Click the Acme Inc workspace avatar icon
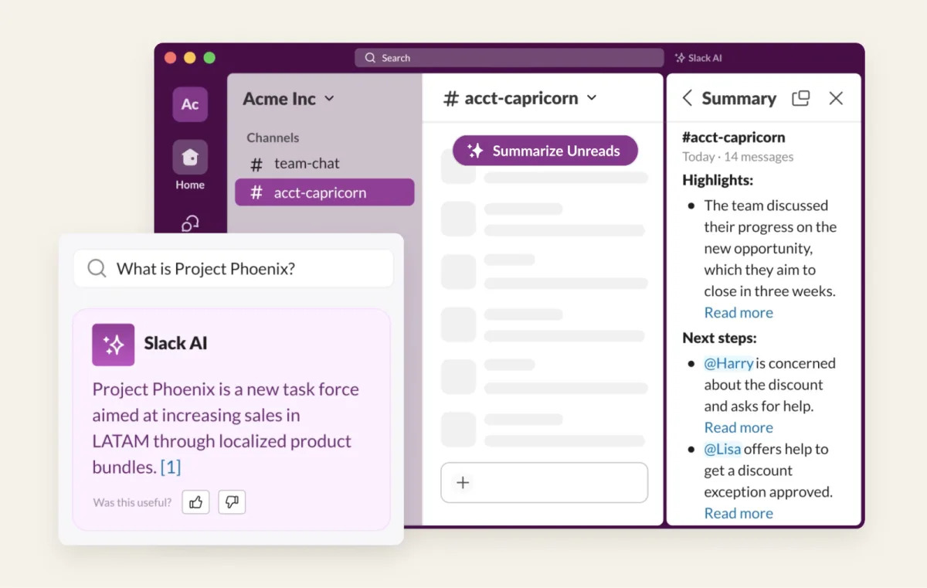Image resolution: width=927 pixels, height=588 pixels. pyautogui.click(x=190, y=104)
